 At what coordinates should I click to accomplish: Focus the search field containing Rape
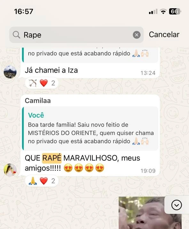pos(76,35)
